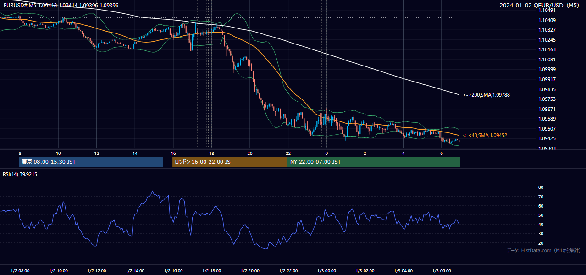This screenshot has width=586, height=275.
Task: Click RSI scale value 20 on right axis
Action: 541,243
